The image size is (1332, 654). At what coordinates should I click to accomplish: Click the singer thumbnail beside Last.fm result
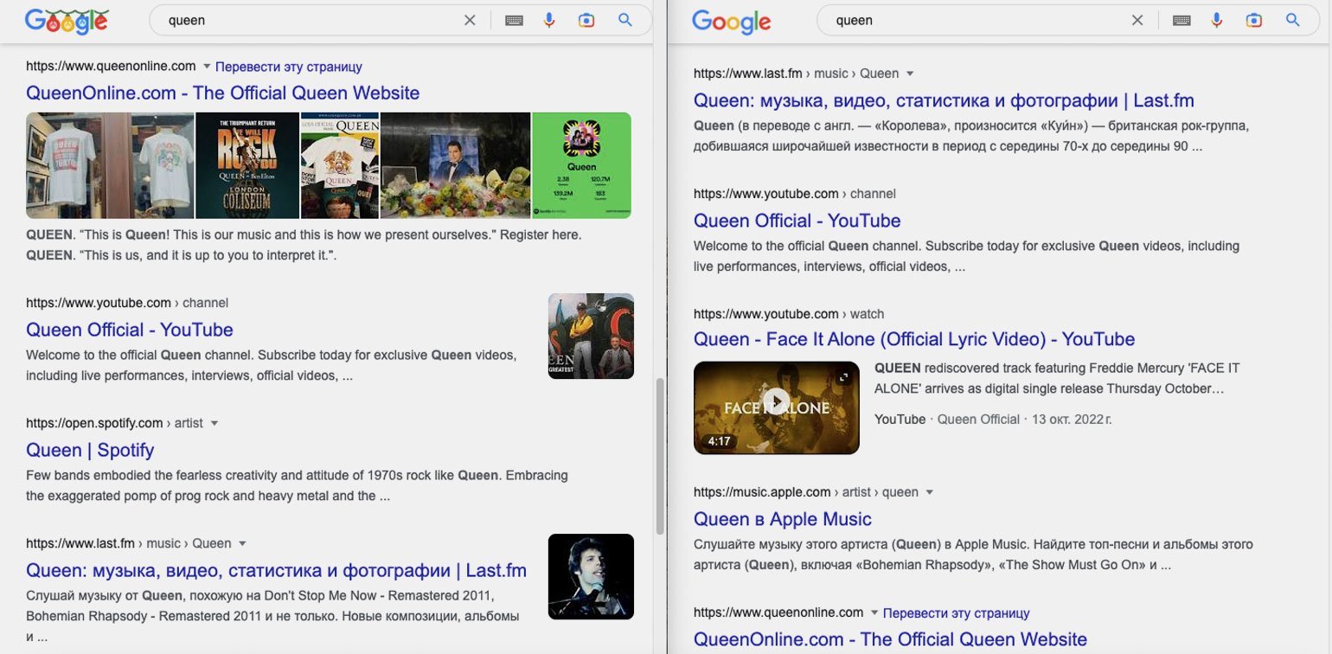(591, 576)
